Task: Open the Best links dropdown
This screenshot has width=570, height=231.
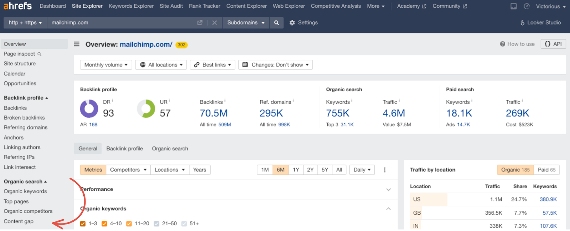Action: coord(212,65)
